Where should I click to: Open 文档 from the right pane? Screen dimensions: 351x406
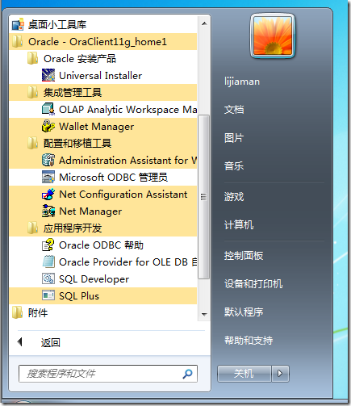pos(234,110)
